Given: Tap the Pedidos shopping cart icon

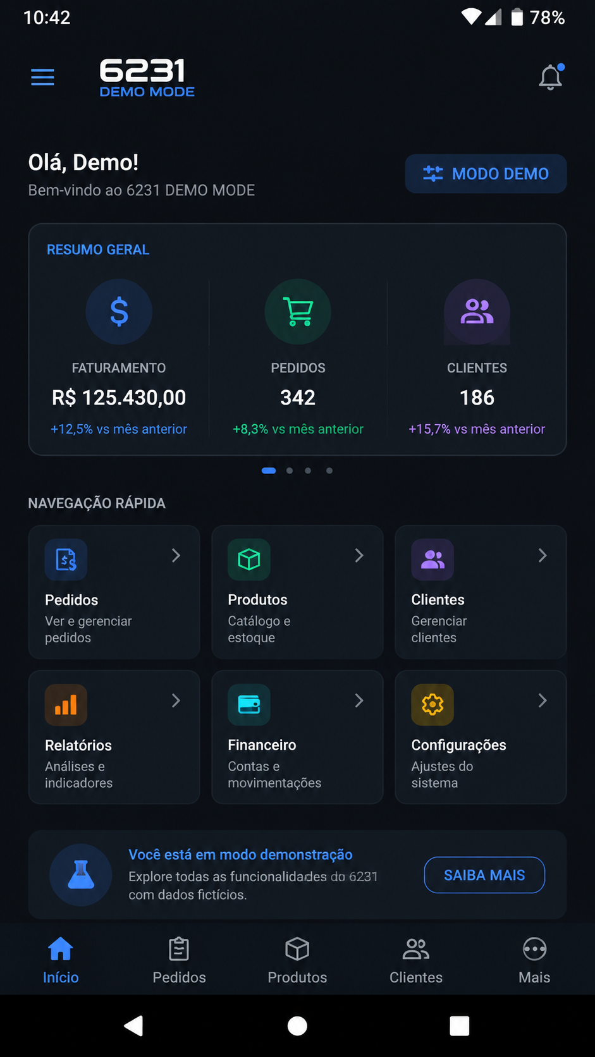Looking at the screenshot, I should [x=298, y=312].
